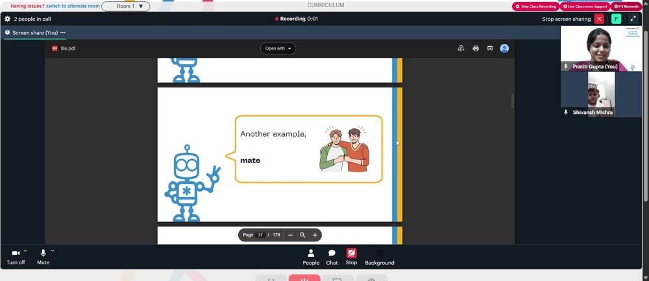
Task: Zoom in the PDF with plus
Action: [315, 235]
